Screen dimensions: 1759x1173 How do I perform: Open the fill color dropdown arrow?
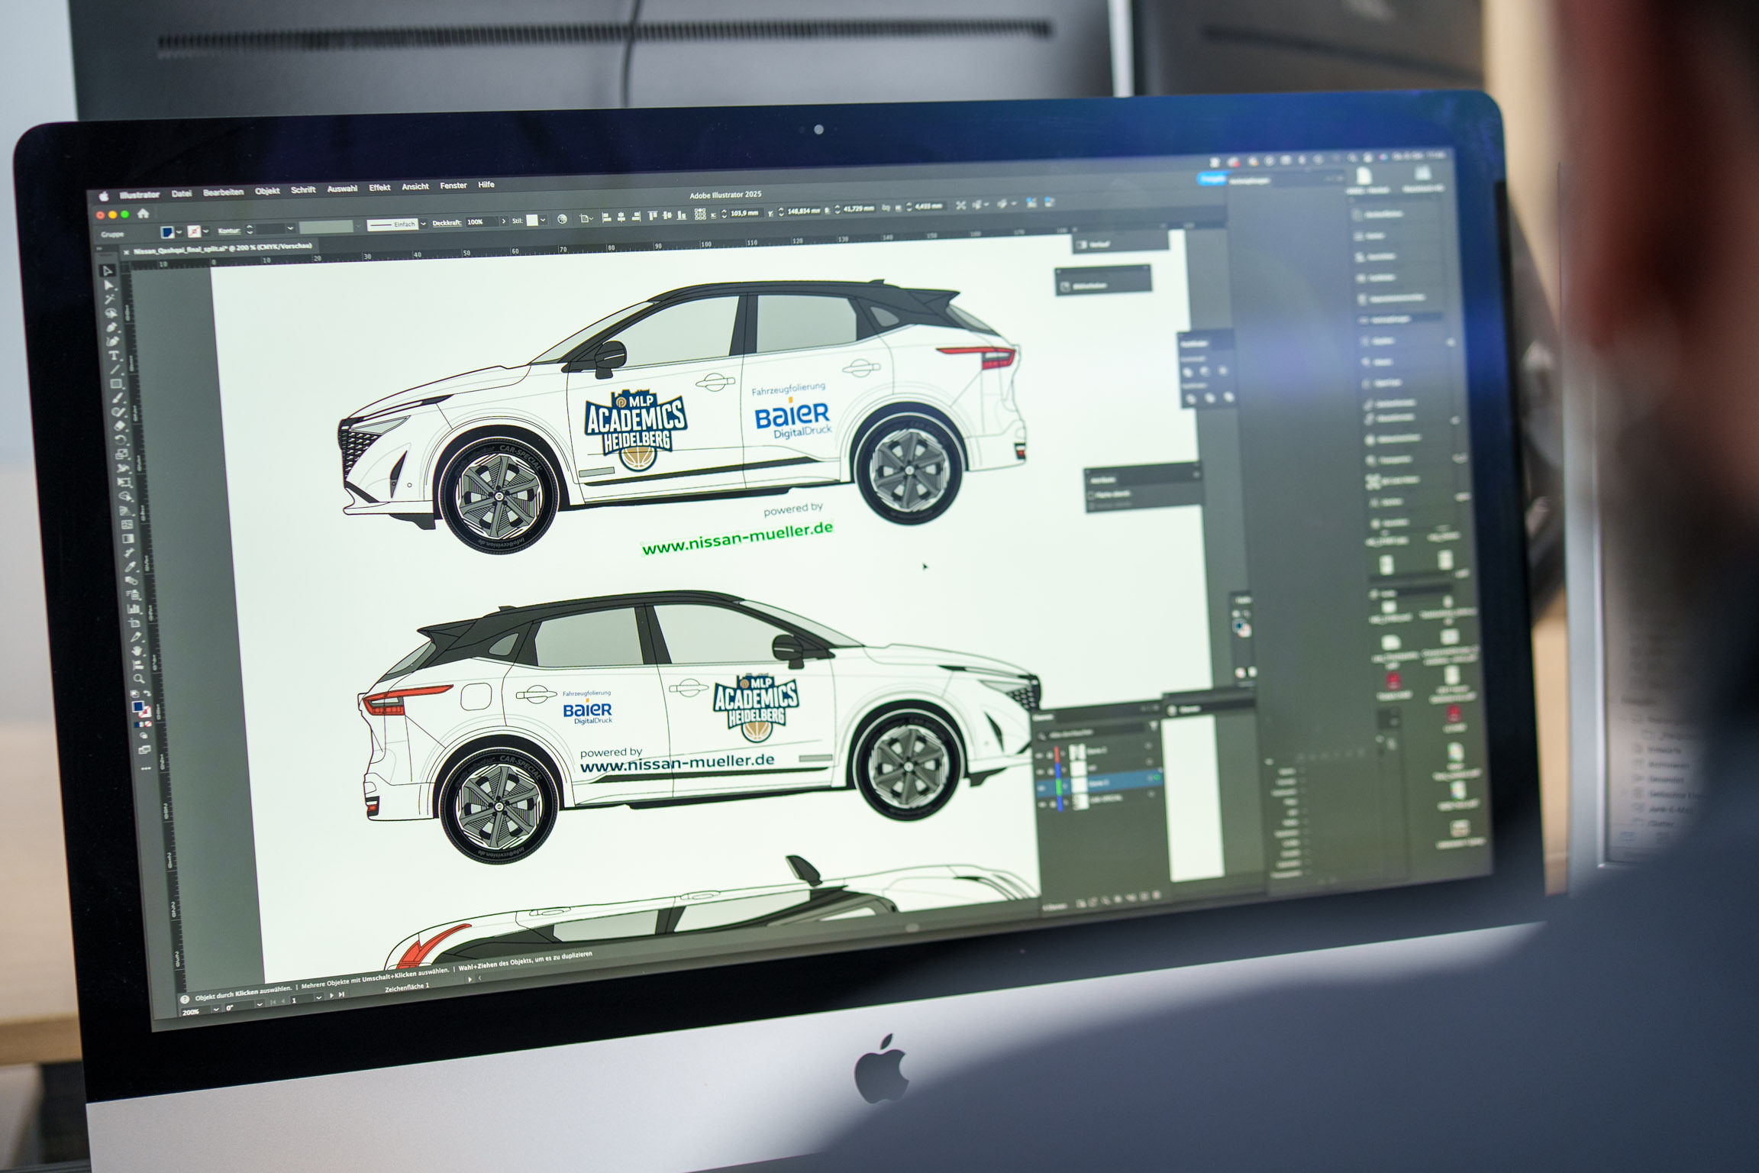(x=179, y=232)
